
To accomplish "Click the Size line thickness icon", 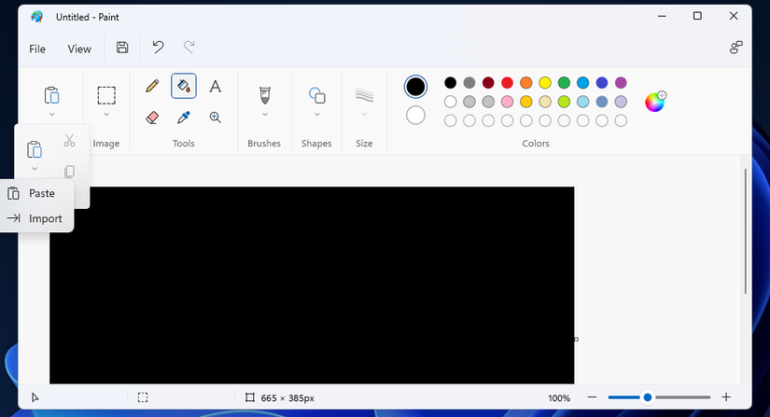I will pyautogui.click(x=364, y=95).
